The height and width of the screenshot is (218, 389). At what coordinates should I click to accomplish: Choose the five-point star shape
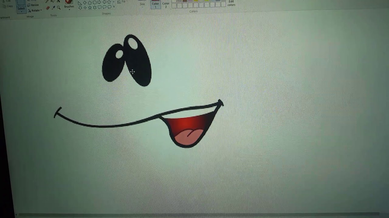click(x=90, y=8)
